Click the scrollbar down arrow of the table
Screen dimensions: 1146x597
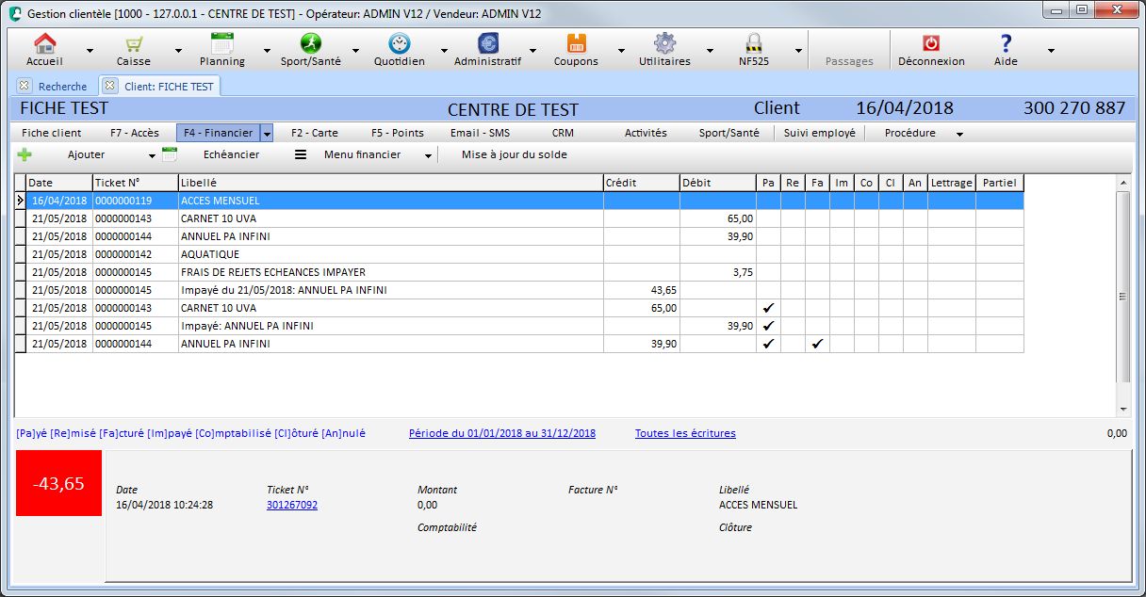(x=1122, y=409)
